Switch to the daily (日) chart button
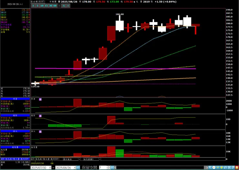The height and width of the screenshot is (170, 239). coord(59,6)
